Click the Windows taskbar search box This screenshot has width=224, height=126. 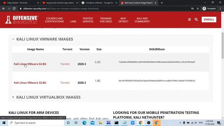(36, 123)
